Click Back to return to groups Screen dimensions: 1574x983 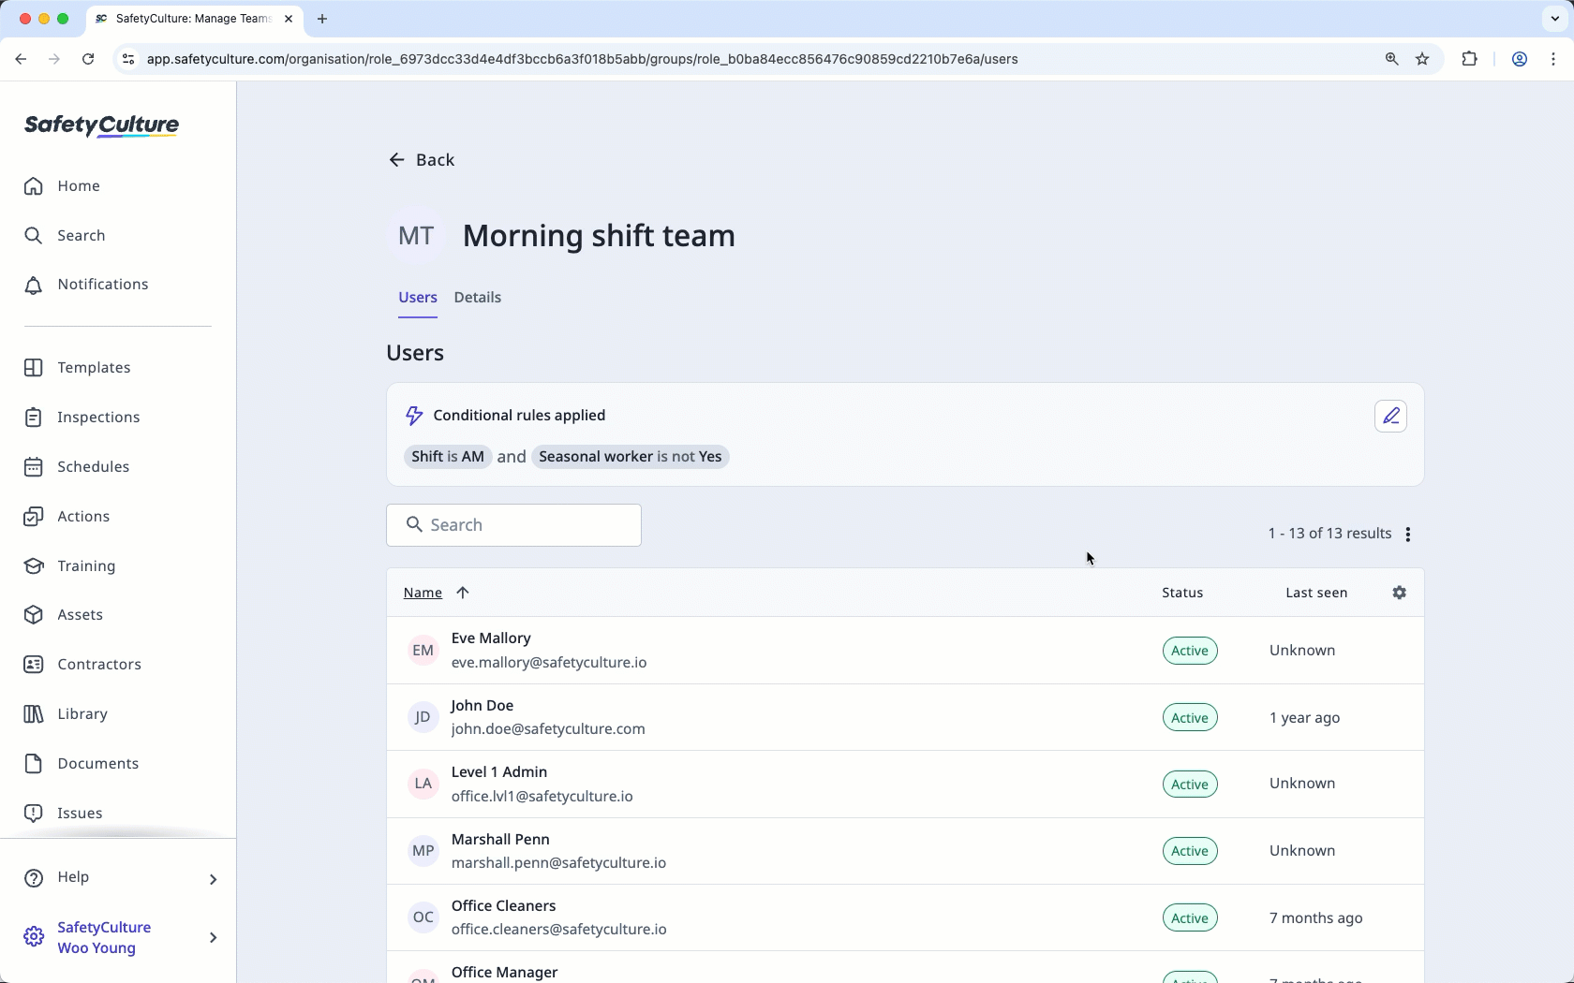point(422,160)
